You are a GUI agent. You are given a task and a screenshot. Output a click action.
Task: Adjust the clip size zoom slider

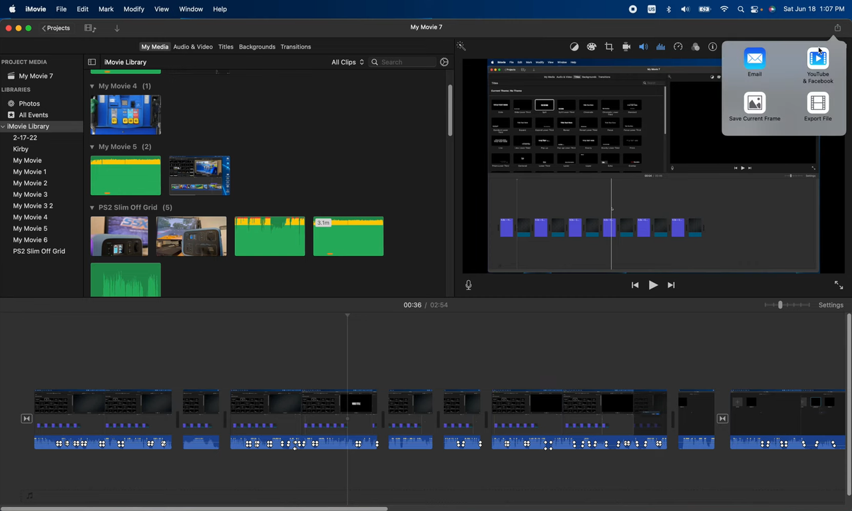(x=780, y=305)
